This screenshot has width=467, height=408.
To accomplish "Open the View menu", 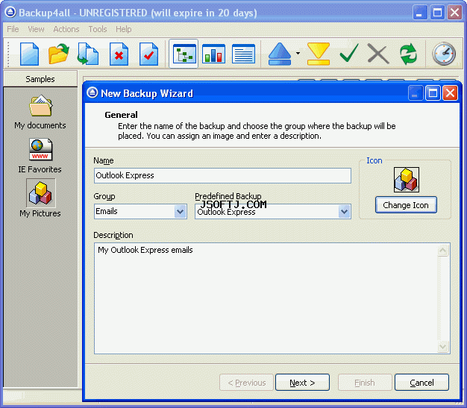I will click(36, 29).
